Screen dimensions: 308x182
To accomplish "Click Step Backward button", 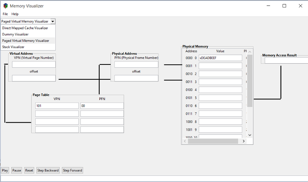I will (x=48, y=170).
